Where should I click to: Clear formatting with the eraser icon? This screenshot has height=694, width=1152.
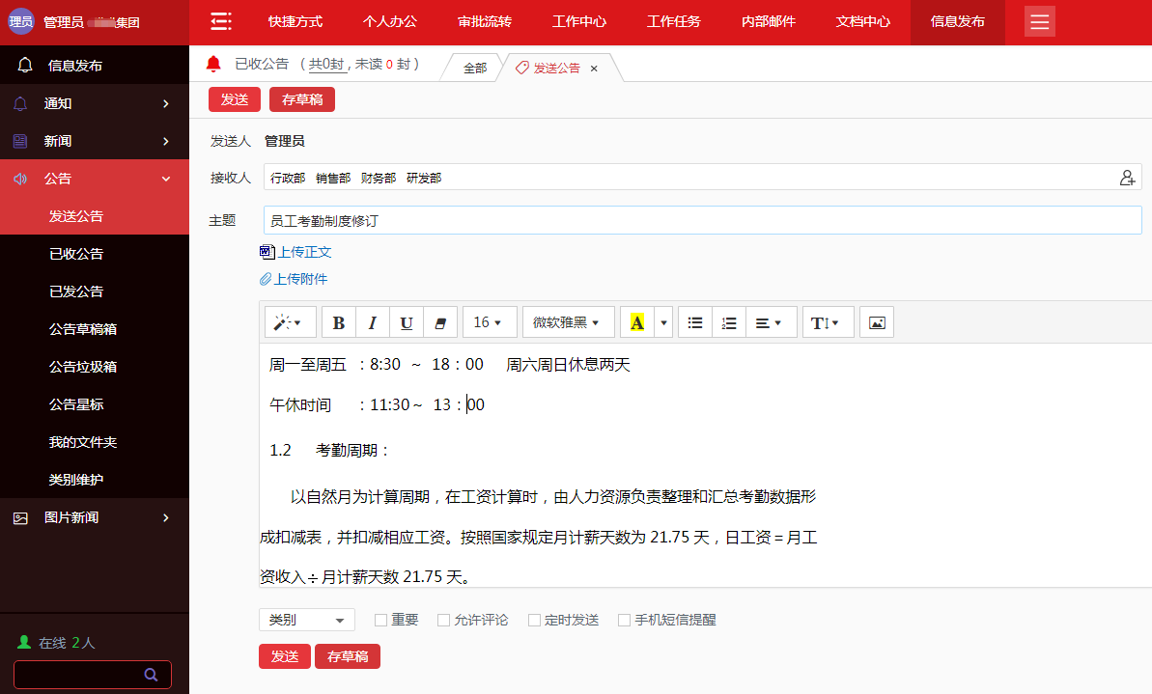pos(439,321)
